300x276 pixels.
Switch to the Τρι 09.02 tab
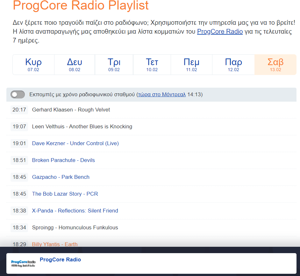coord(114,64)
